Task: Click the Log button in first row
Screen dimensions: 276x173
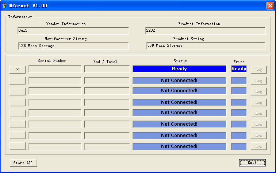Action: click(258, 70)
